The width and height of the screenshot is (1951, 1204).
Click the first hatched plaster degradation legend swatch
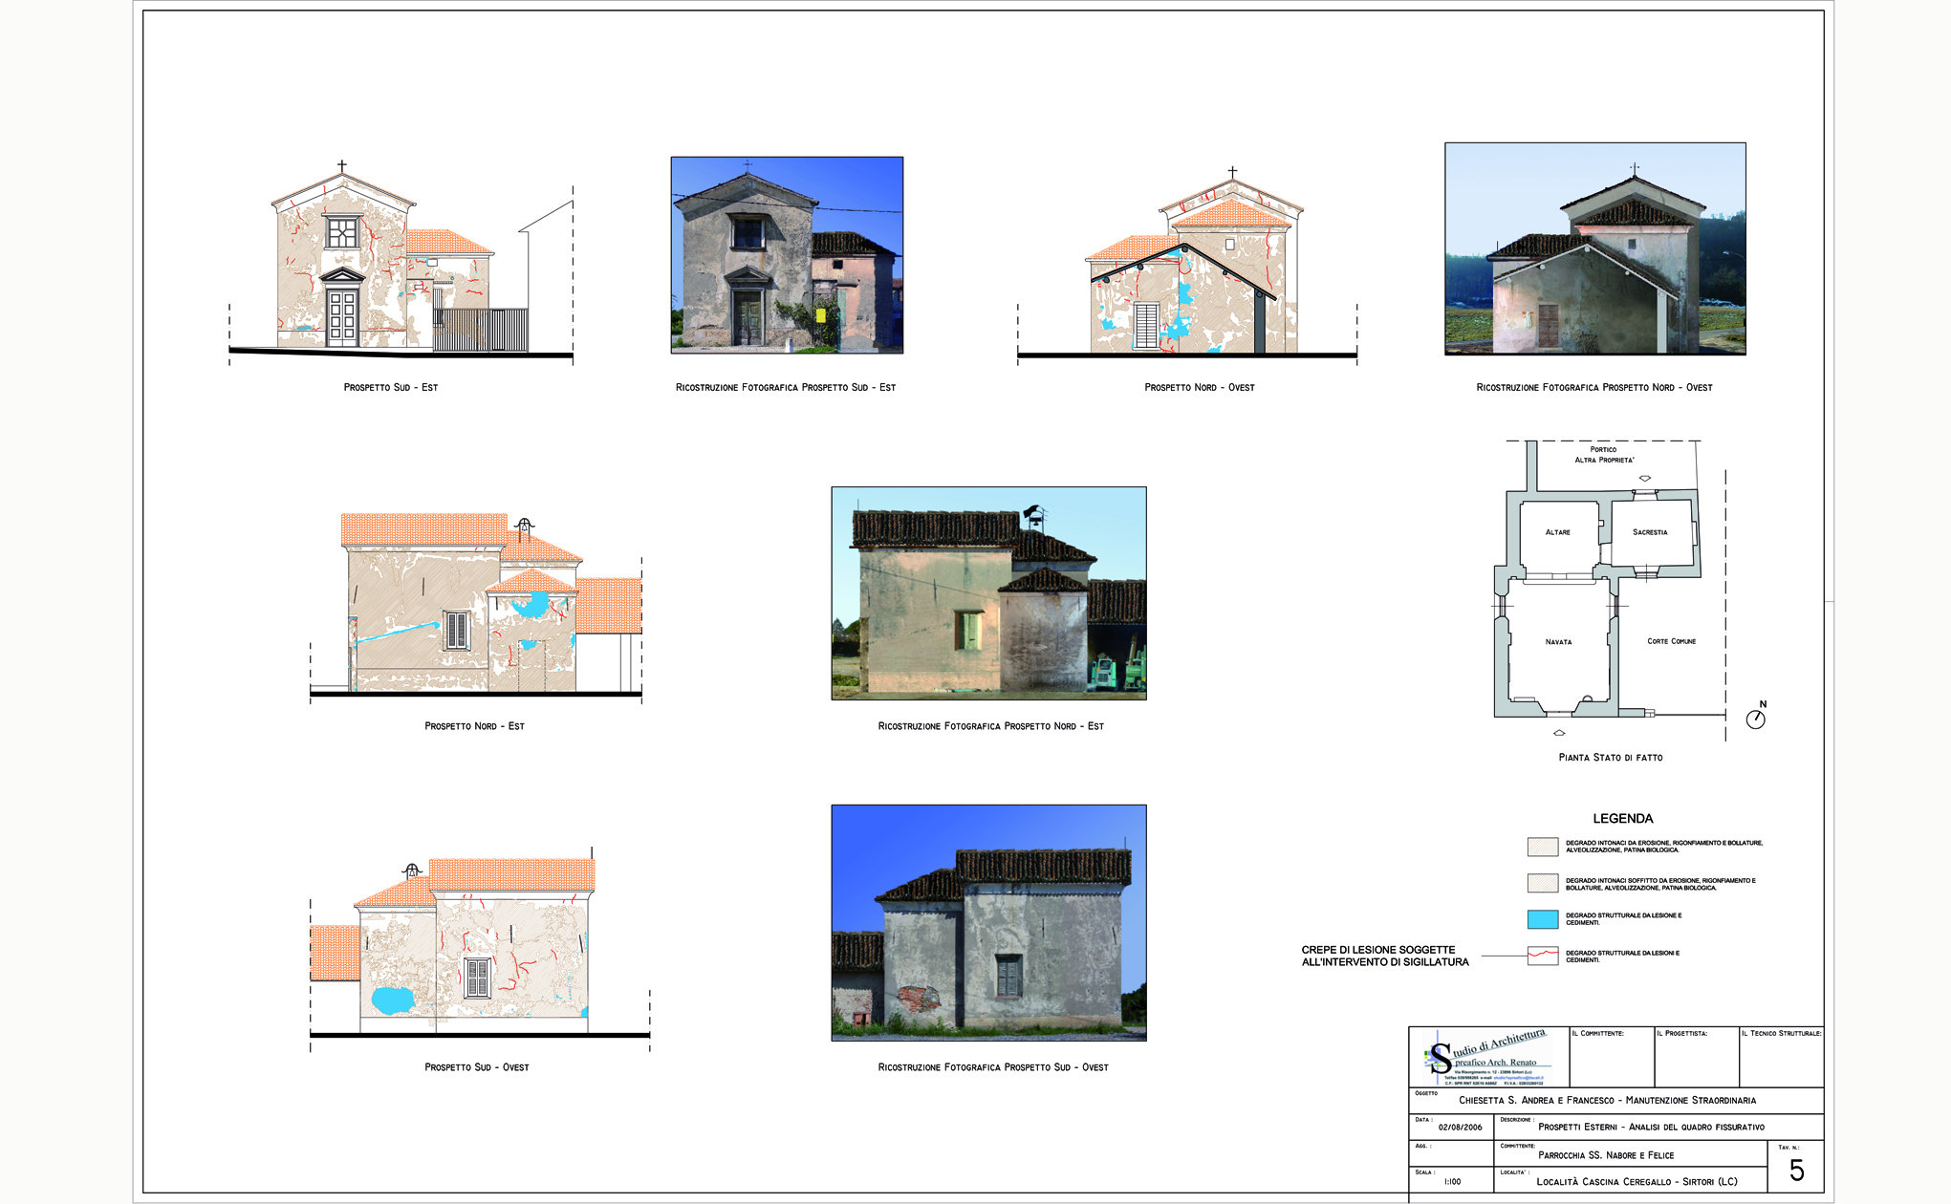(x=1543, y=847)
